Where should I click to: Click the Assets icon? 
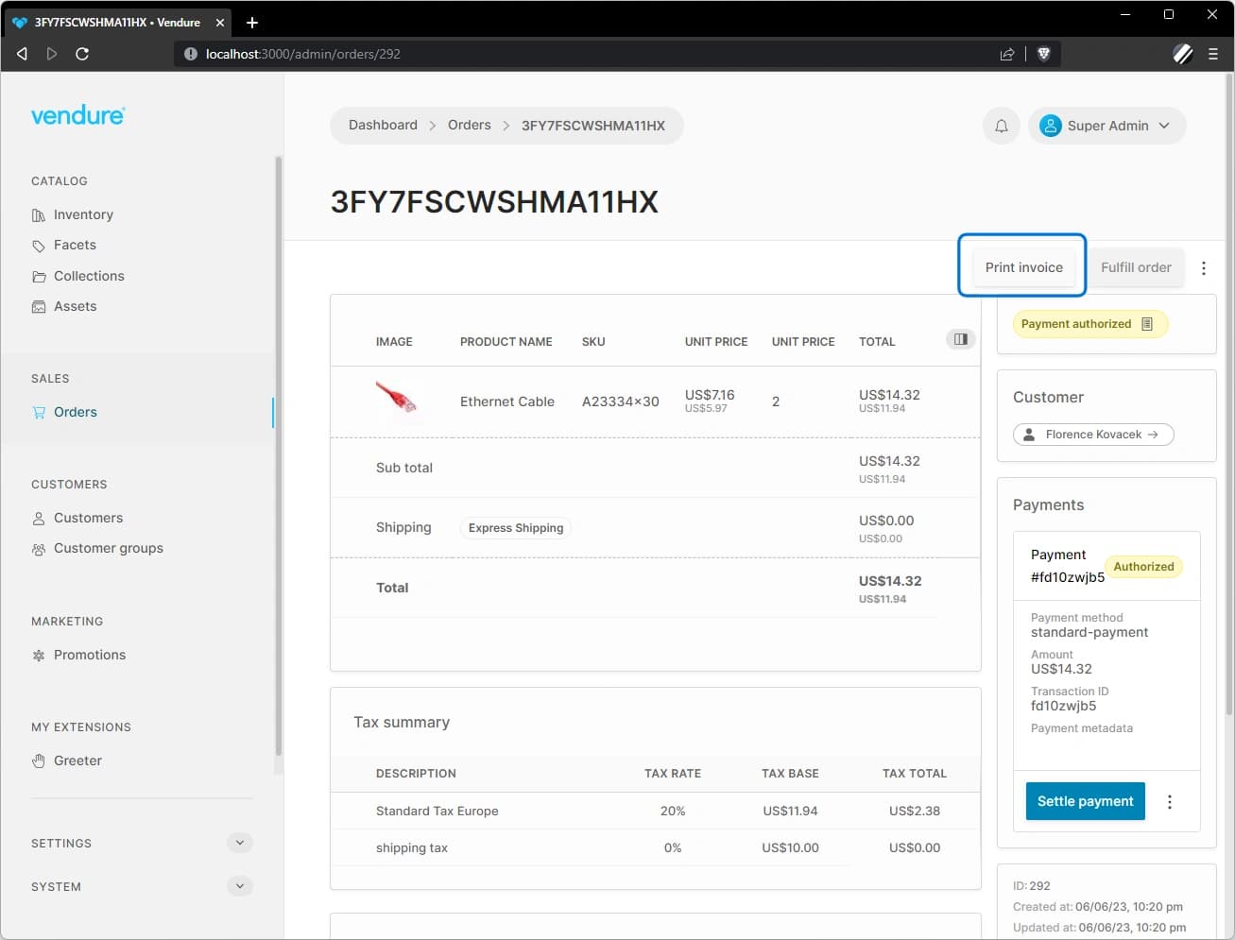tap(38, 306)
